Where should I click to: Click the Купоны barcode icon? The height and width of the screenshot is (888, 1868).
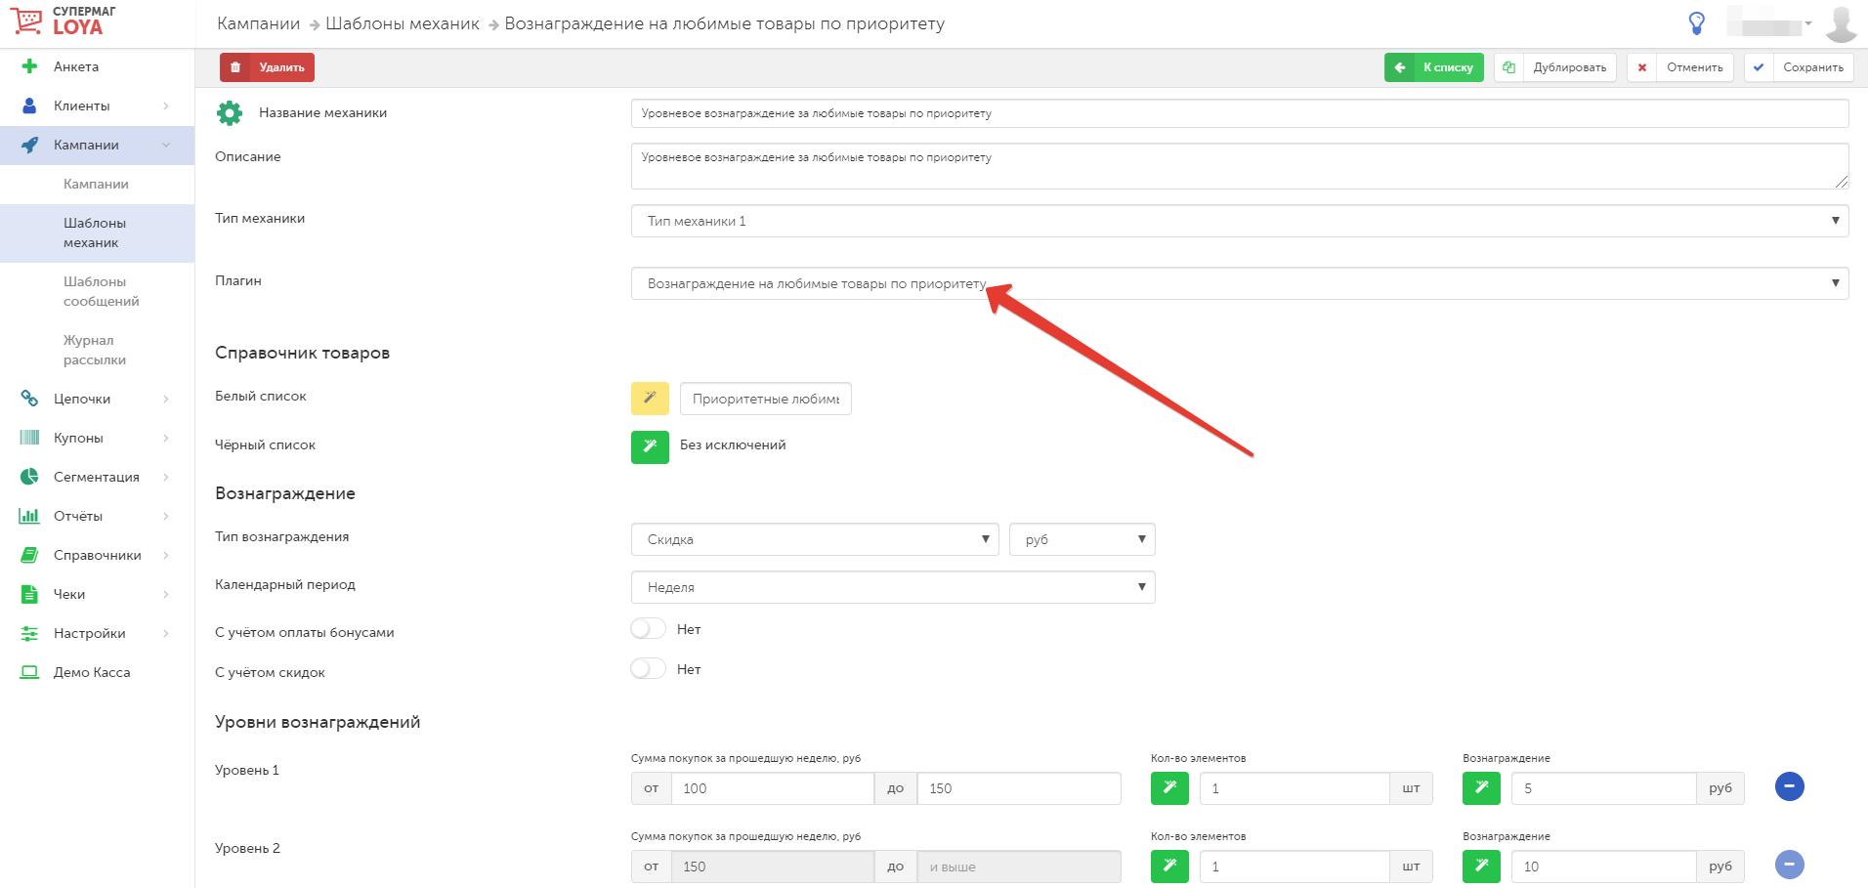(29, 438)
